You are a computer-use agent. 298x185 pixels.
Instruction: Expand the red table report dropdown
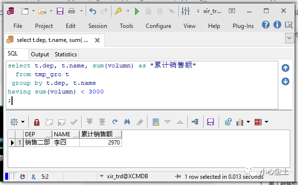tap(266, 122)
